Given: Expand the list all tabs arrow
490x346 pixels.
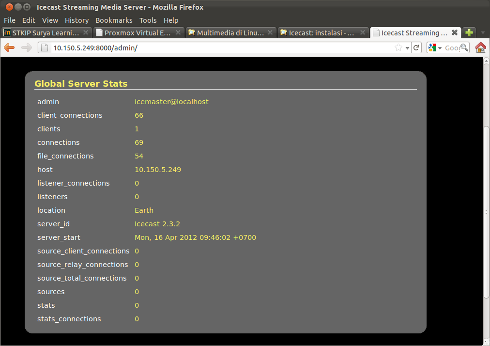Looking at the screenshot, I should coord(483,33).
